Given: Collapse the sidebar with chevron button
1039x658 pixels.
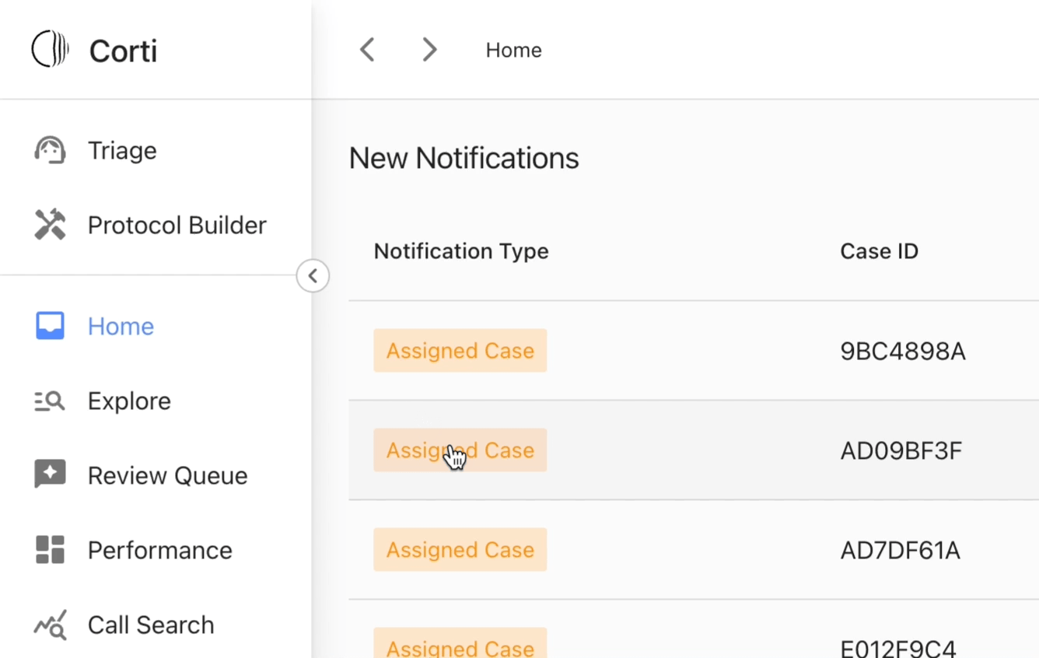Looking at the screenshot, I should (x=313, y=275).
